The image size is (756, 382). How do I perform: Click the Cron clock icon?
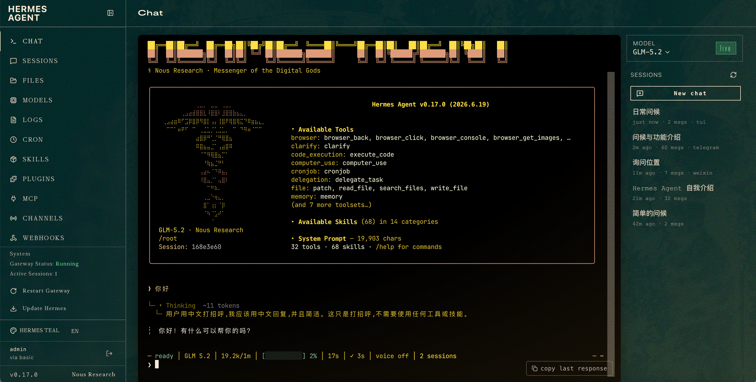[13, 139]
